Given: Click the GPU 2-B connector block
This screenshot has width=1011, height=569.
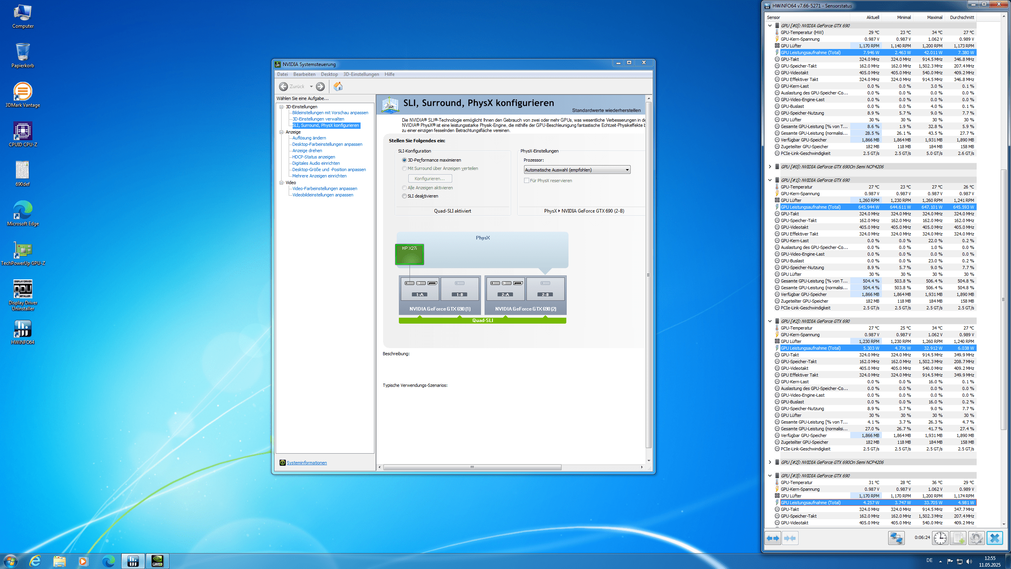Looking at the screenshot, I should coord(545,288).
